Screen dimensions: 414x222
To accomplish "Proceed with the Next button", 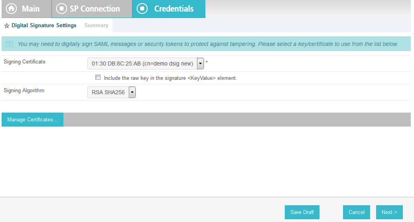I will point(389,212).
